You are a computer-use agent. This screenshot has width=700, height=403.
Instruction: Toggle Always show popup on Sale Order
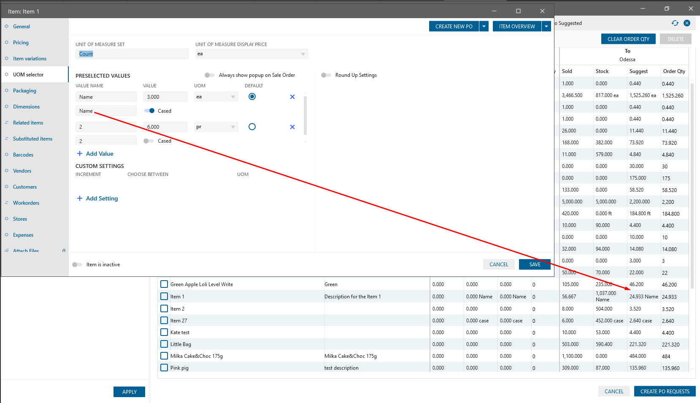coord(210,75)
